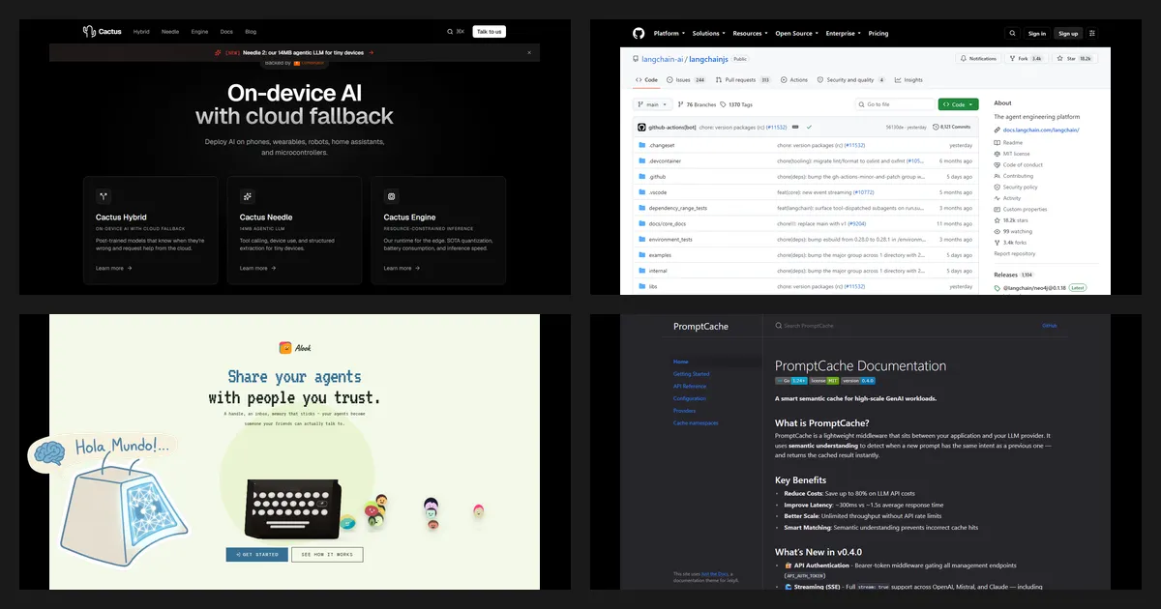Open API Reference in PromptCache sidebar

point(690,387)
